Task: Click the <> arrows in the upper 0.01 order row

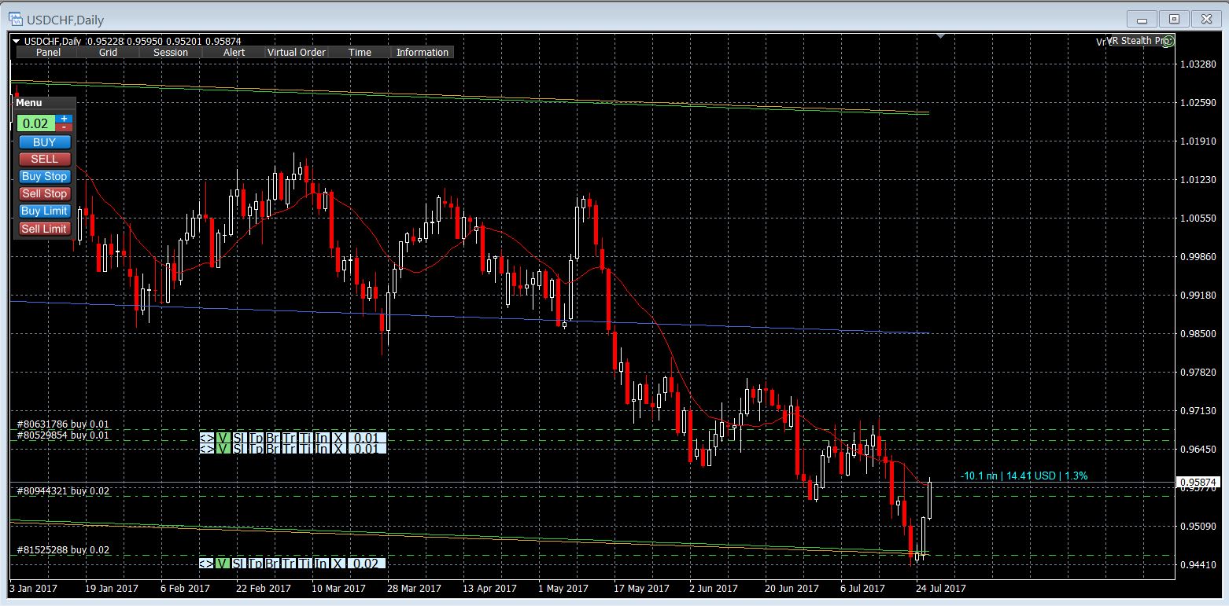Action: (x=206, y=438)
